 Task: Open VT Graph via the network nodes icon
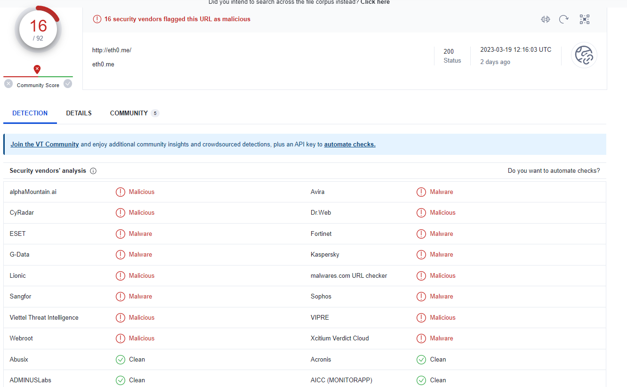585,19
